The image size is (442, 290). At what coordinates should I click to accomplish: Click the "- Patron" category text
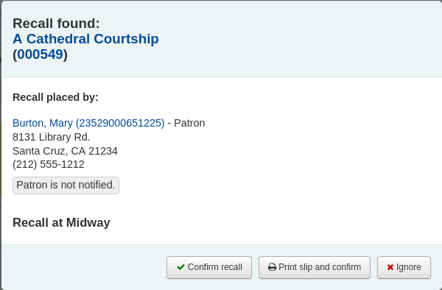point(186,123)
